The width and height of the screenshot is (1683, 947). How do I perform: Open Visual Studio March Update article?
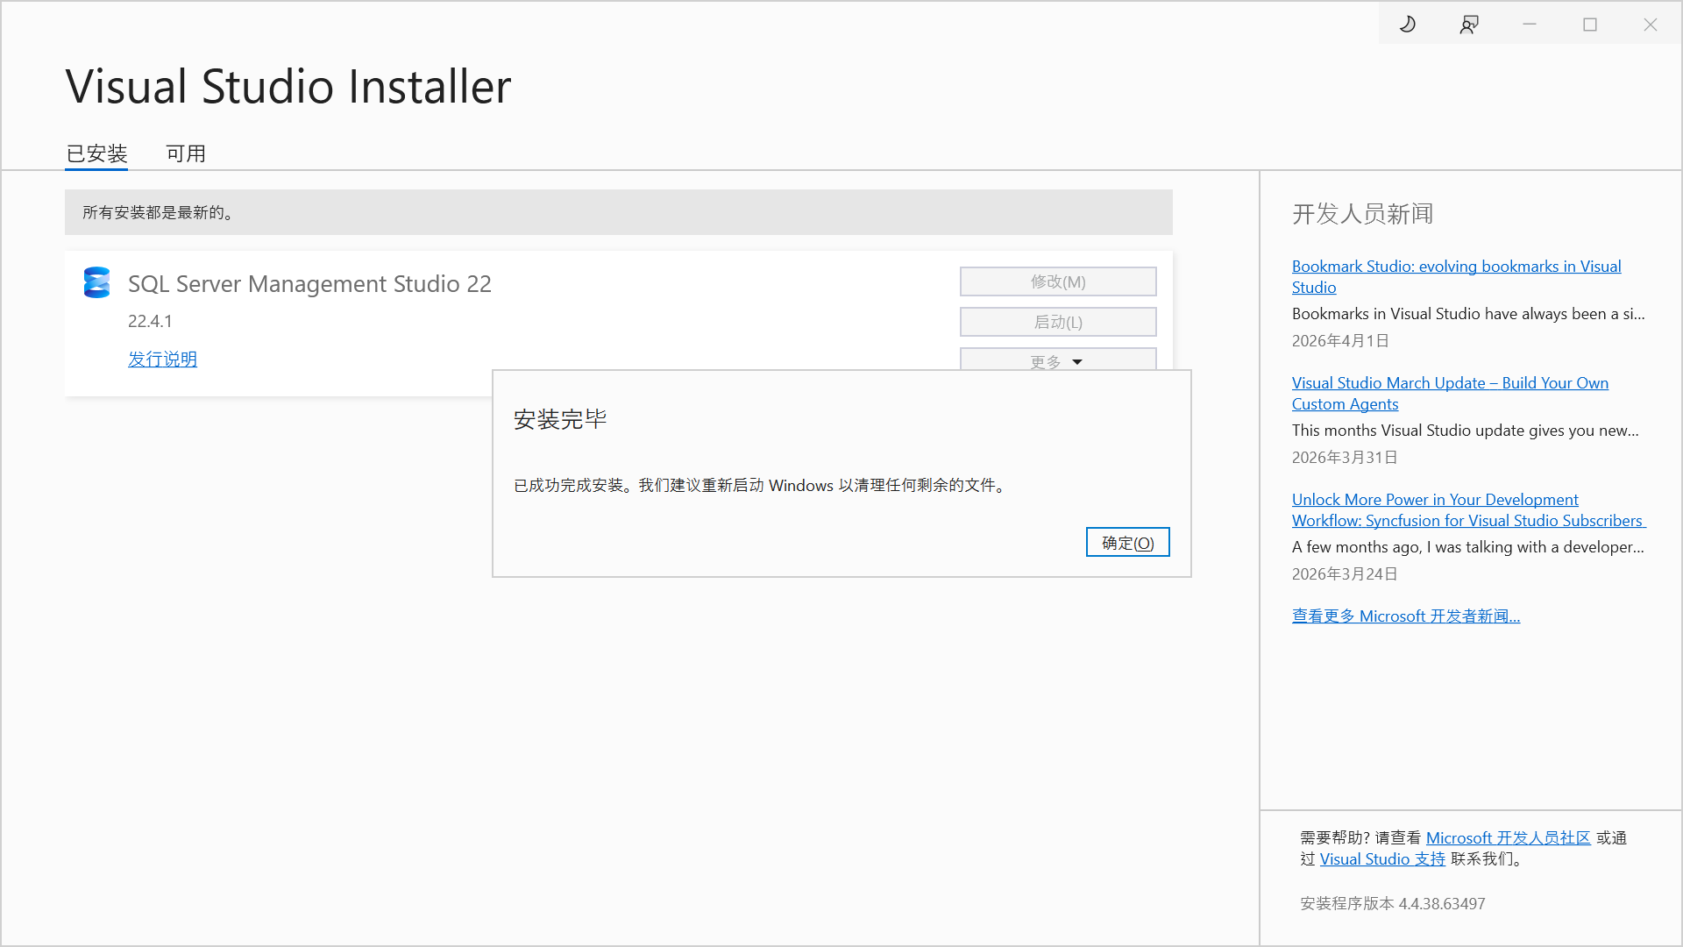[1450, 383]
